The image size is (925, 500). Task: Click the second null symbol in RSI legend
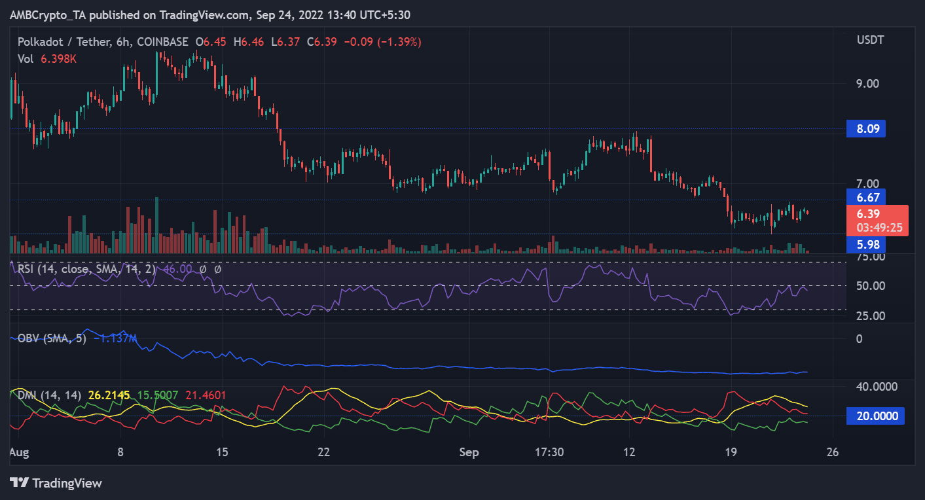217,269
